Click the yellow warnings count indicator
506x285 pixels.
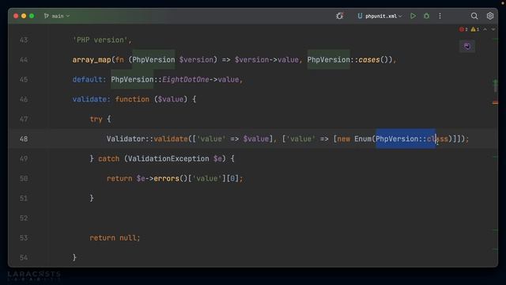pyautogui.click(x=474, y=29)
